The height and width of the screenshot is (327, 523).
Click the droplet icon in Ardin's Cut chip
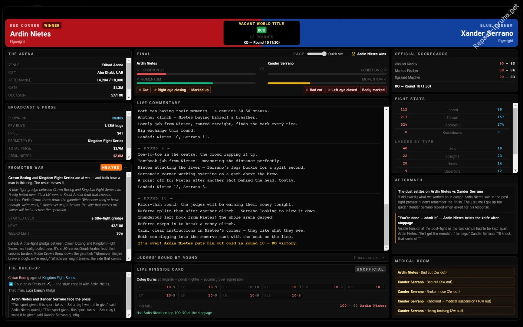(140, 90)
